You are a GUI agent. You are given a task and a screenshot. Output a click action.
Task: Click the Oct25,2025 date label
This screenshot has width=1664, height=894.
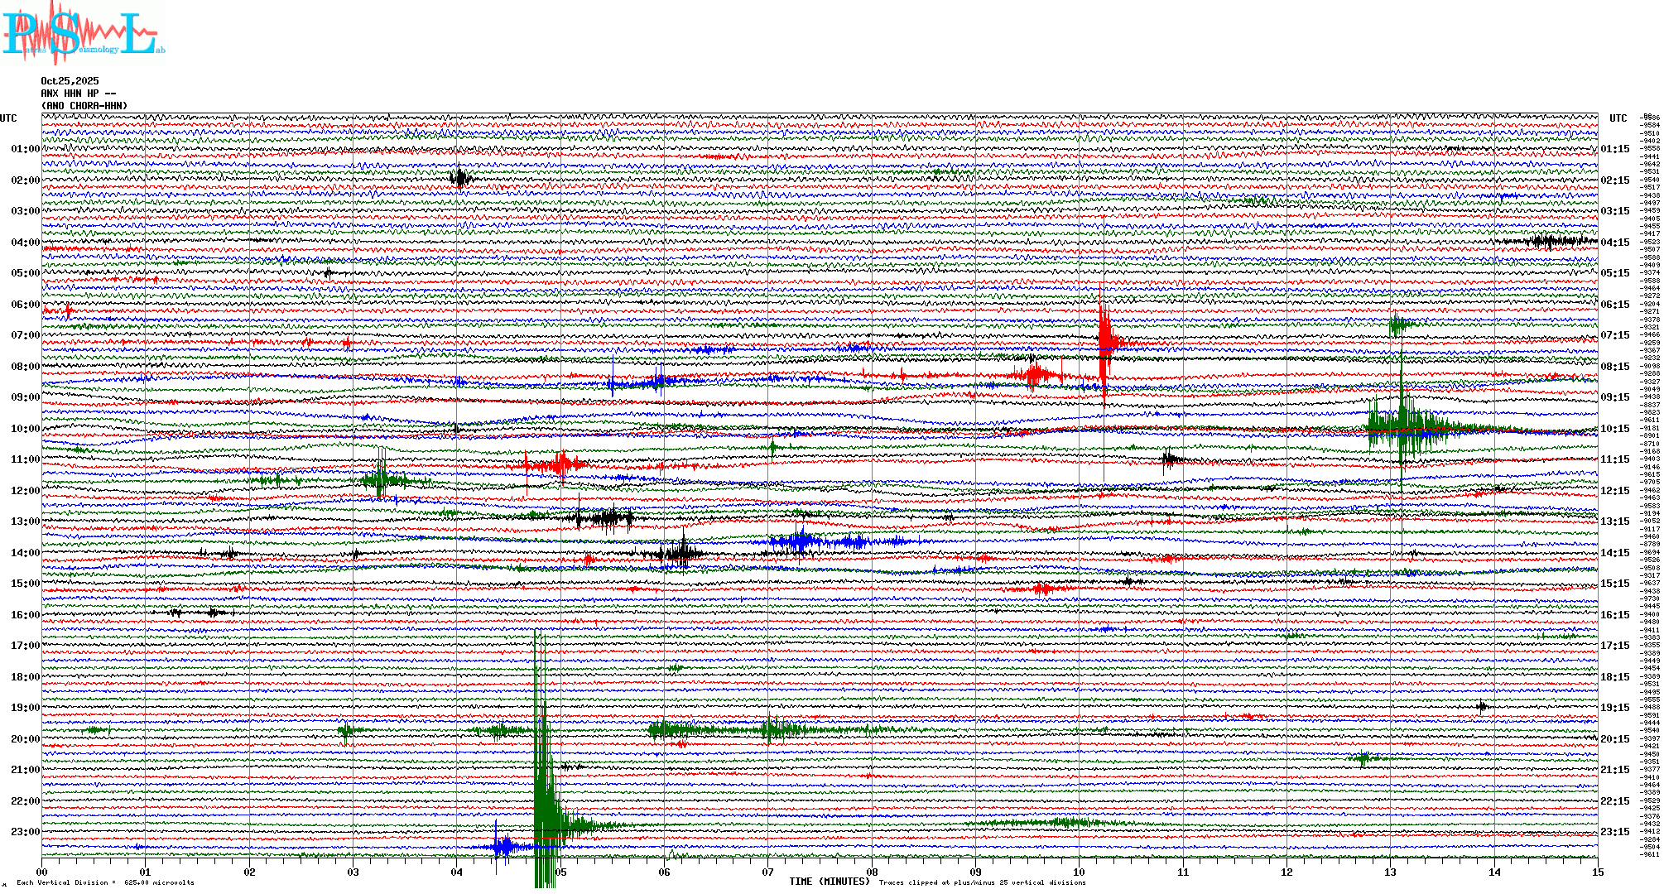click(70, 81)
